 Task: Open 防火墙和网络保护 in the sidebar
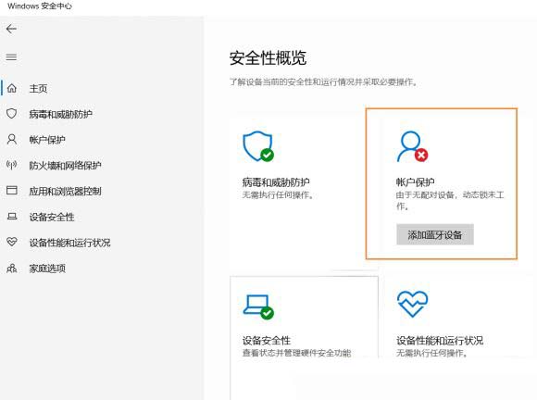click(x=65, y=166)
